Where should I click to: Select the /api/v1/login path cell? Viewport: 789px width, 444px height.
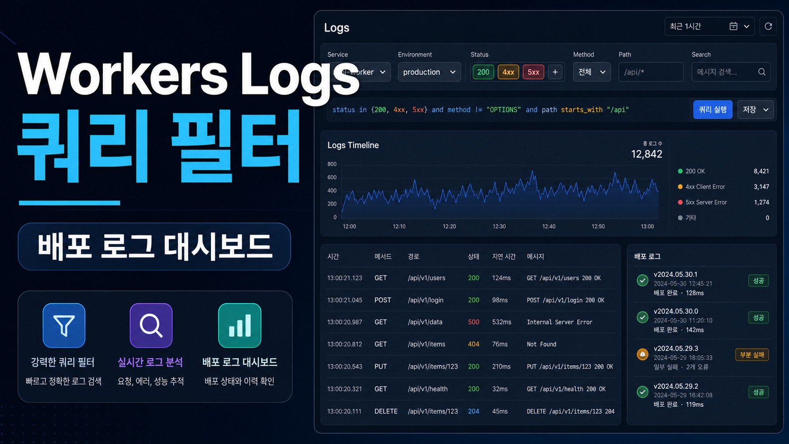(426, 300)
